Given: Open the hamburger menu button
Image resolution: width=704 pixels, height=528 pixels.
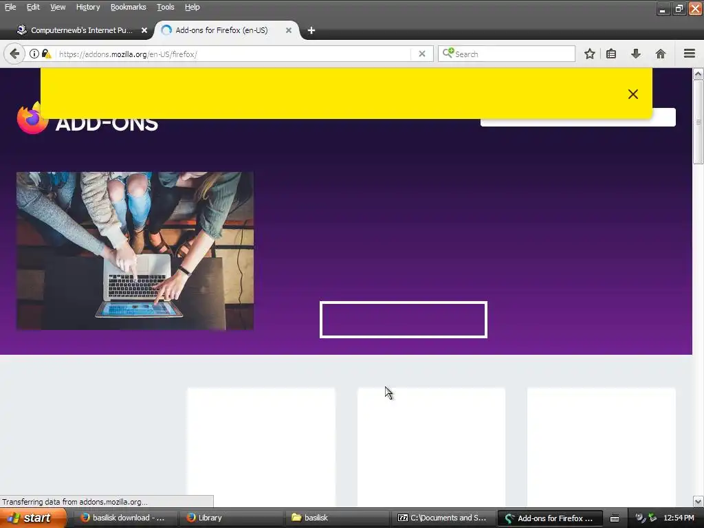Looking at the screenshot, I should click(x=689, y=54).
